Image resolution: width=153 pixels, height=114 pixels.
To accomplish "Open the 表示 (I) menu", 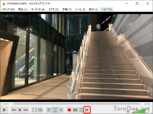I will pos(93,9).
